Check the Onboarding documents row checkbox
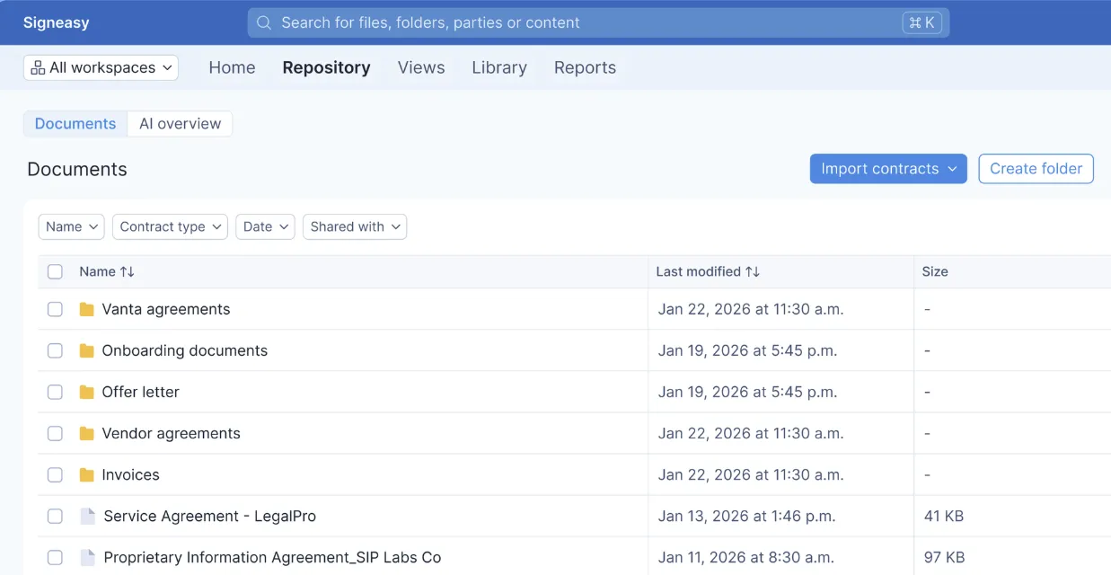 [x=55, y=350]
